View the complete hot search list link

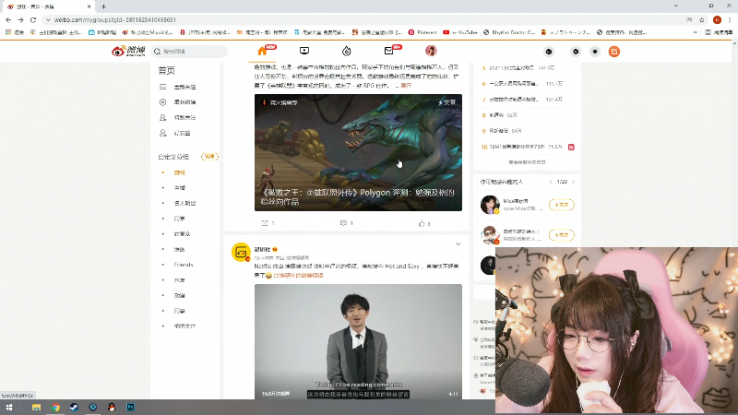point(527,162)
